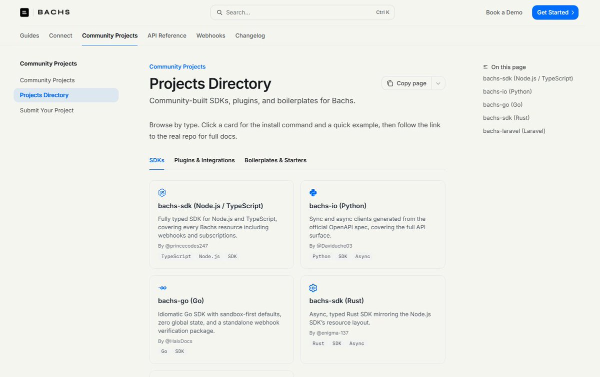Click the Python icon on bachs-io card
Screen dimensions: 600x377
point(313,193)
